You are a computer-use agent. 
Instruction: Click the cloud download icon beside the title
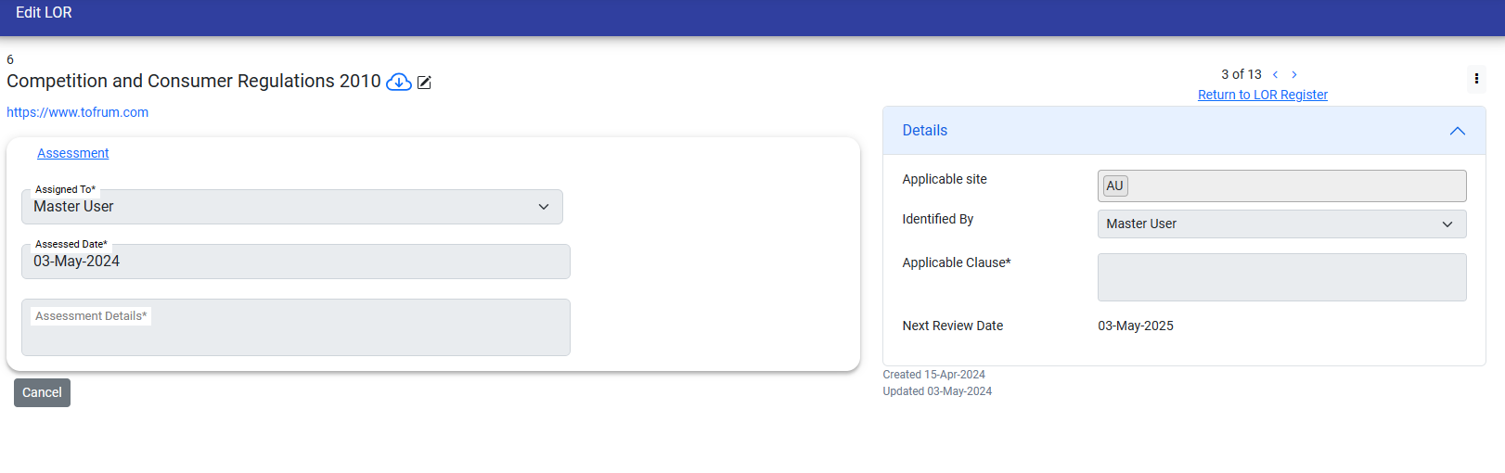click(x=398, y=83)
